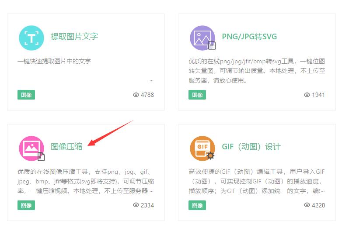The height and width of the screenshot is (231, 342).
Task: Click the 图像 tag on PNG/JPG转SVG card
Action: click(x=197, y=95)
